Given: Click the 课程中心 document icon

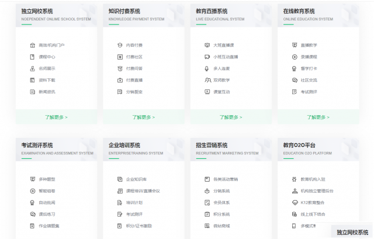Looking at the screenshot, I should pyautogui.click(x=33, y=57).
